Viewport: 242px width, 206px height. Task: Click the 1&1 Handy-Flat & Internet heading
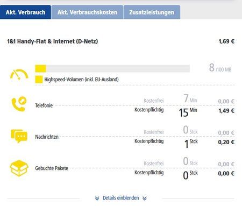coord(53,41)
